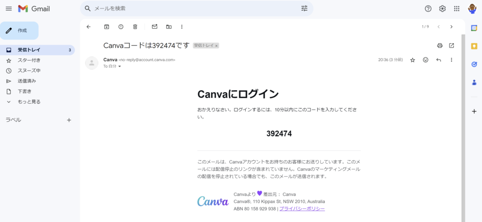482x222 pixels.
Task: Click the Gmail logo
Action: click(34, 8)
